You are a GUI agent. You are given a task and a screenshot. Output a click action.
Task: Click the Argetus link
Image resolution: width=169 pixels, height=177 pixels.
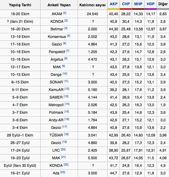[57, 59]
